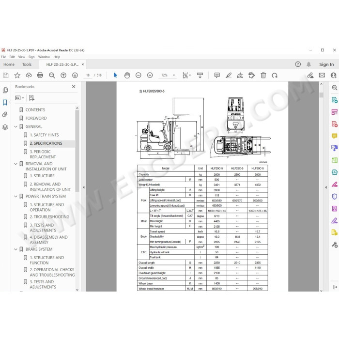Click the upload to cloud icon
The image size is (339, 339).
pos(29,75)
